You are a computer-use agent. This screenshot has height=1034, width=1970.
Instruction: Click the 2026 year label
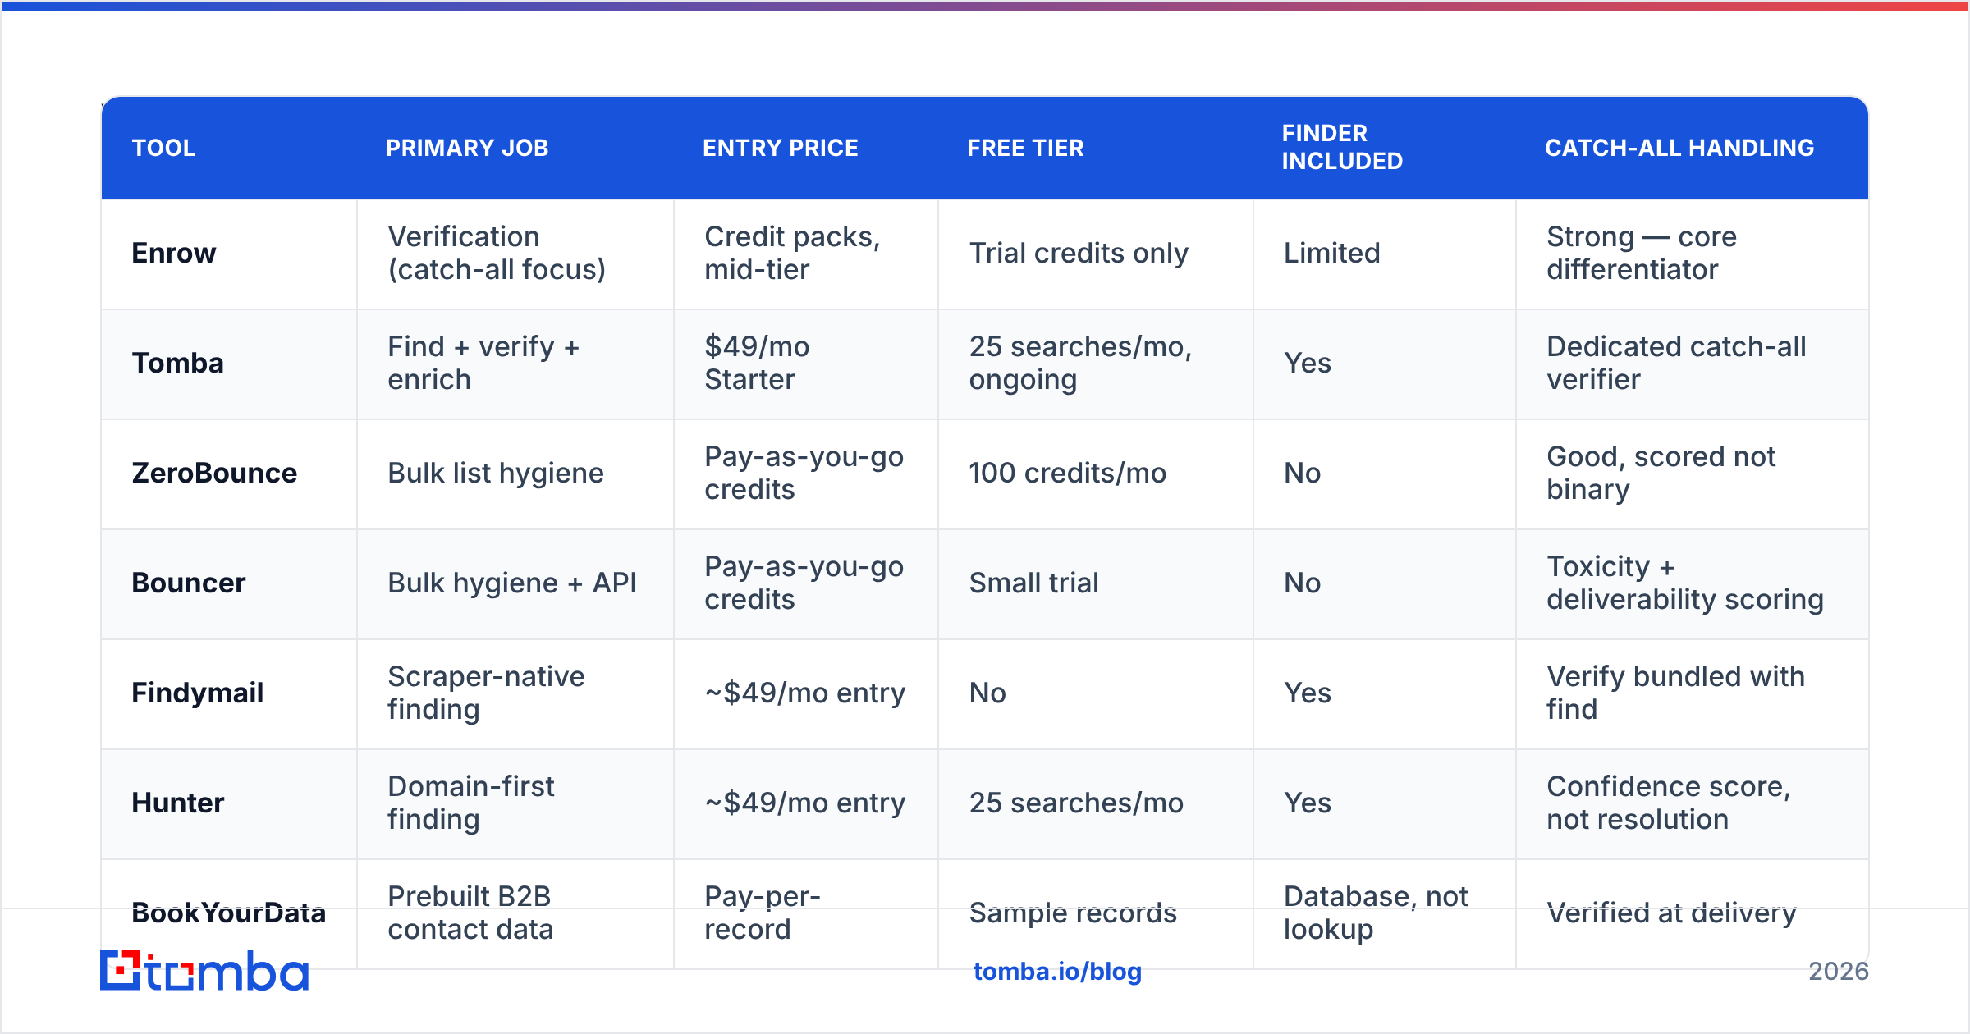point(1839,972)
